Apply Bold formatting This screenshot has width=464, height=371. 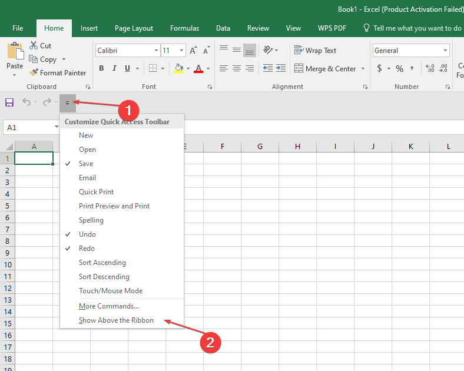click(x=101, y=69)
